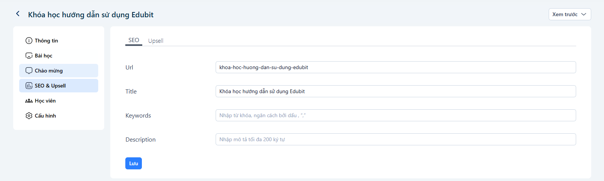
Task: Focus the Keywords input field
Action: pyautogui.click(x=396, y=115)
